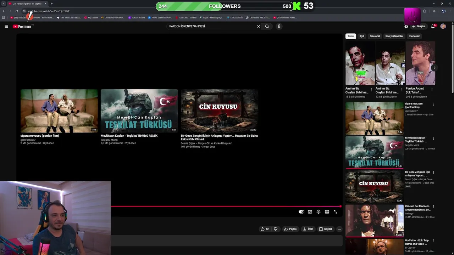Select the Tümü filter chip

[x=351, y=36]
